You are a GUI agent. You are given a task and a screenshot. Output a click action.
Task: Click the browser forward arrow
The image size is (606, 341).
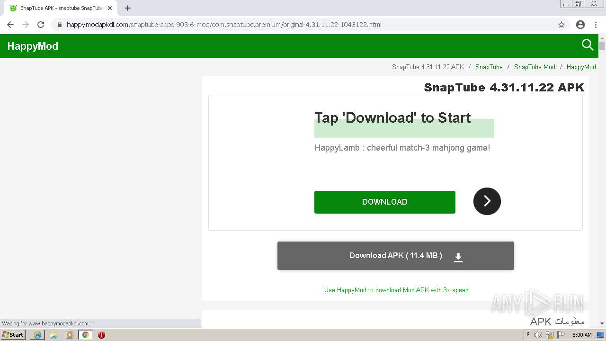(26, 25)
